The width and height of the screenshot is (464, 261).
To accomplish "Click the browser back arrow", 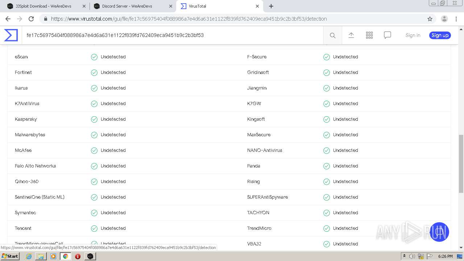I will coord(8,19).
